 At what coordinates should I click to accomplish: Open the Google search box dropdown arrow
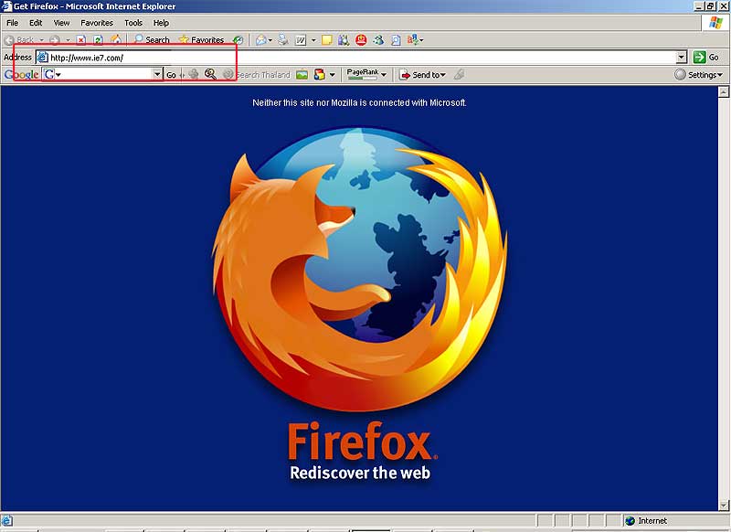(x=157, y=75)
